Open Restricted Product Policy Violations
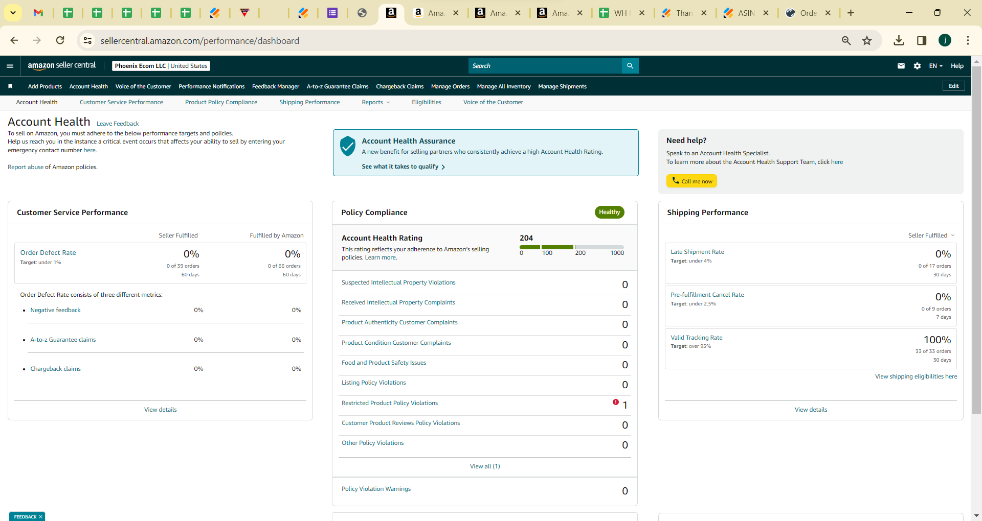The height and width of the screenshot is (521, 982). [x=390, y=403]
